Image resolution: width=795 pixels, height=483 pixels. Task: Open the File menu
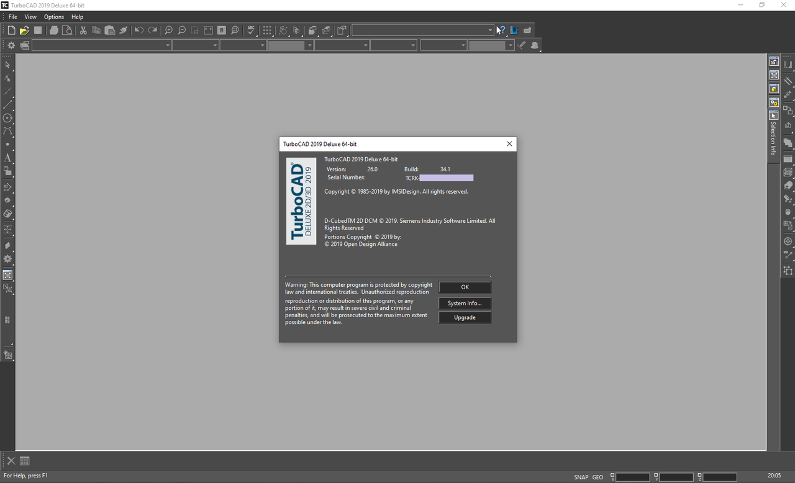12,17
